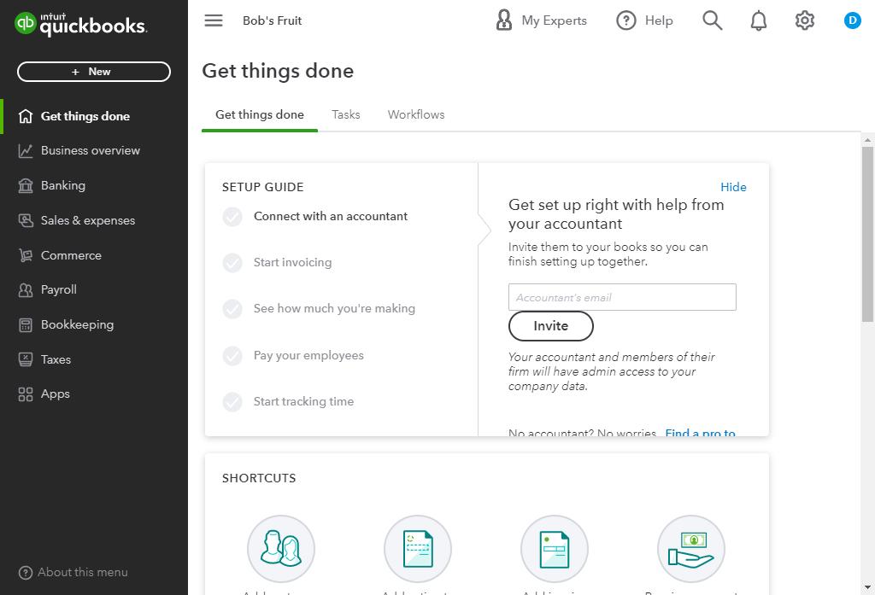Click the Payroll people icon
The width and height of the screenshot is (875, 595).
(26, 290)
